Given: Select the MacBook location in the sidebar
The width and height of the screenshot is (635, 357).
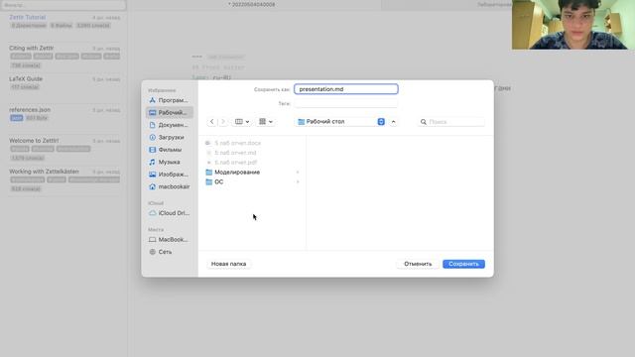Looking at the screenshot, I should pos(170,240).
